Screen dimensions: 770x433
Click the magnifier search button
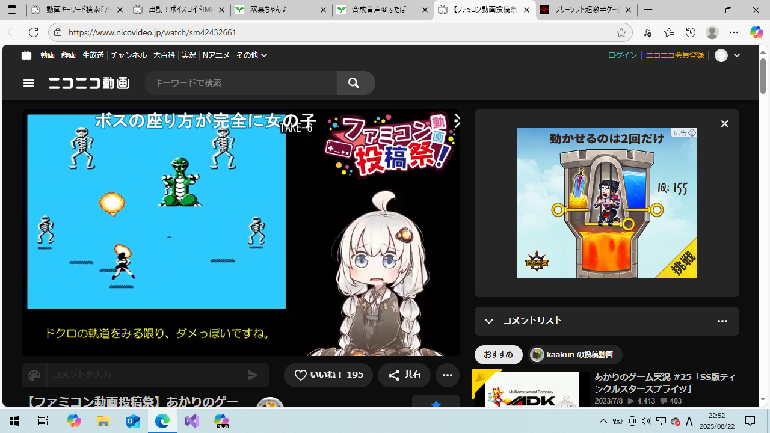(354, 83)
